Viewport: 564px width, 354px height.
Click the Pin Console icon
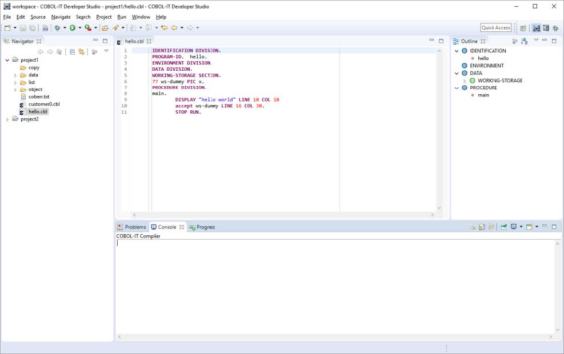504,227
